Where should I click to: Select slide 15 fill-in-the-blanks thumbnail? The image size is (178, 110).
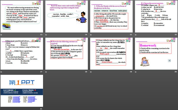(x=111, y=17)
